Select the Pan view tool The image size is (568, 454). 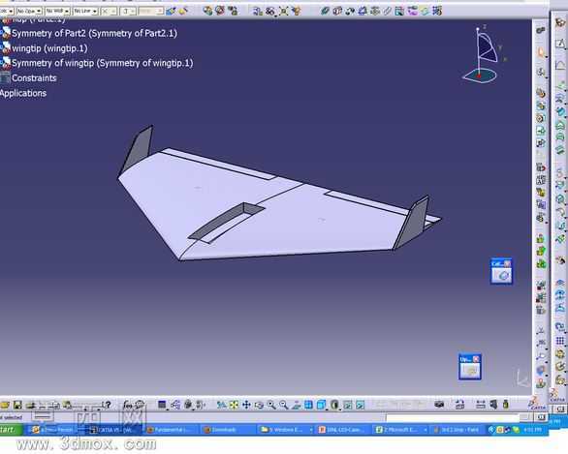click(246, 406)
